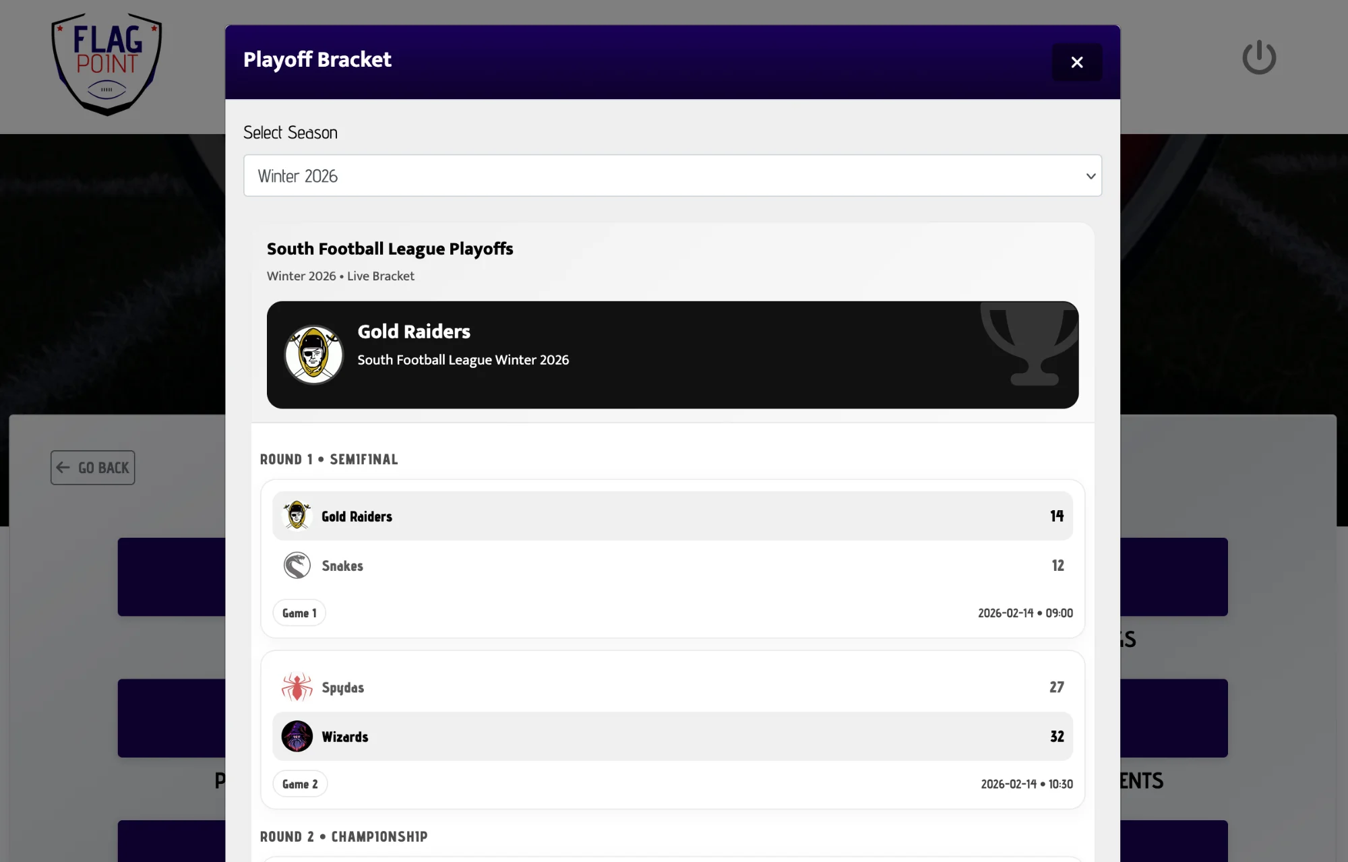Select the Wizards team logo

(297, 737)
